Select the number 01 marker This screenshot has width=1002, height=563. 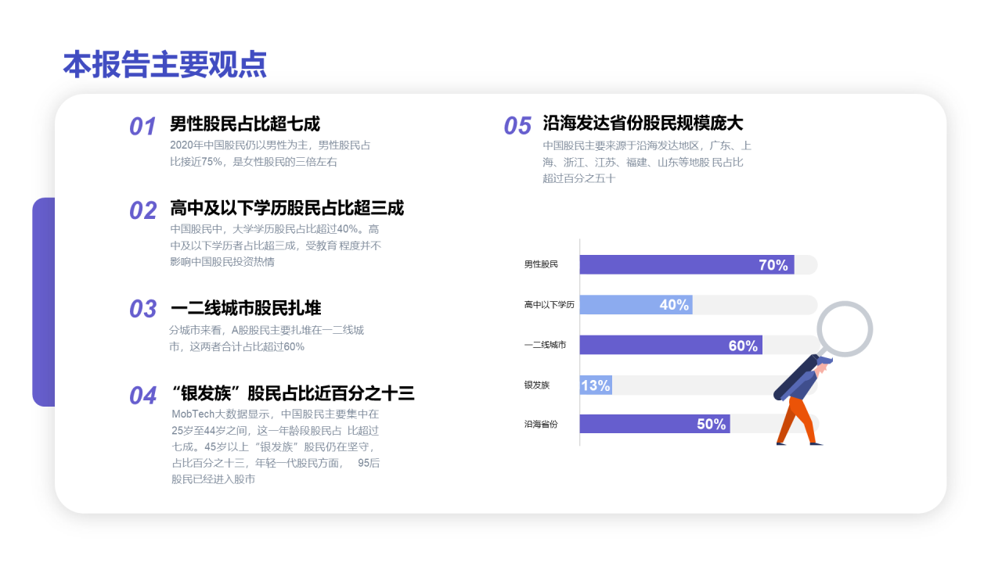pyautogui.click(x=143, y=126)
